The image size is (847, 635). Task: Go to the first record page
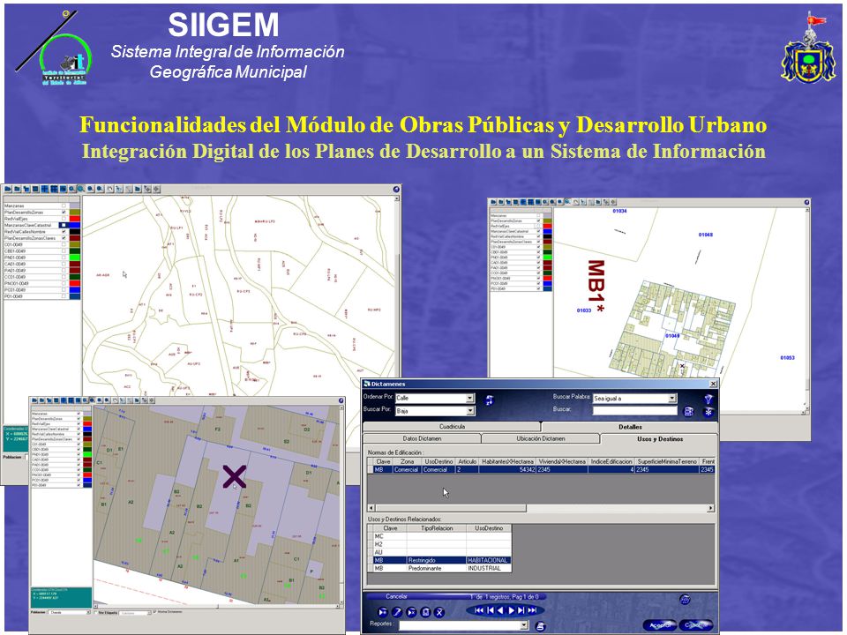coord(479,610)
